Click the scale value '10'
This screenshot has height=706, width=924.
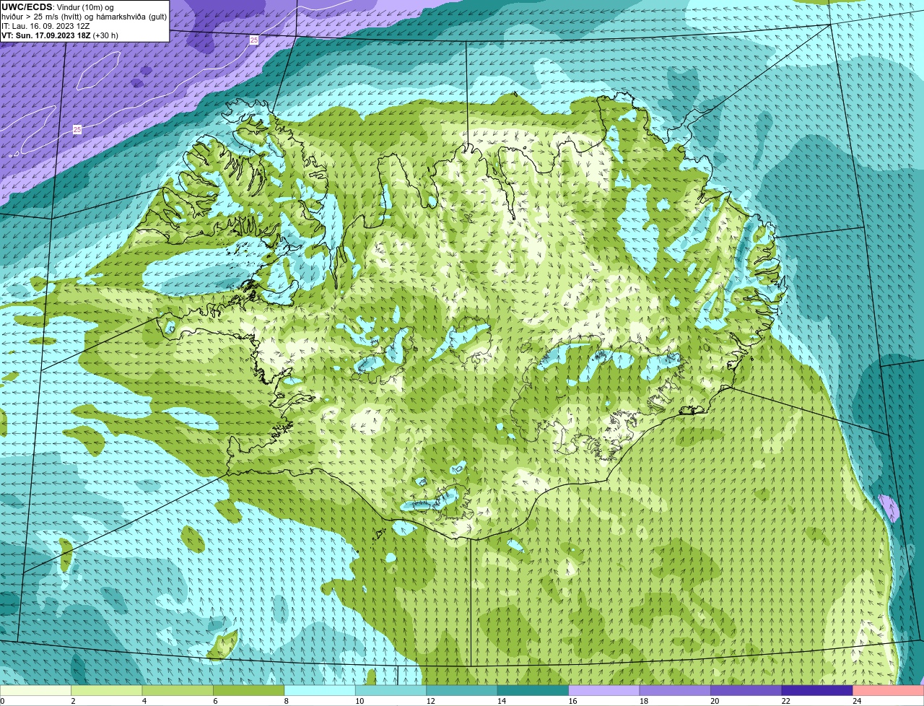(359, 701)
